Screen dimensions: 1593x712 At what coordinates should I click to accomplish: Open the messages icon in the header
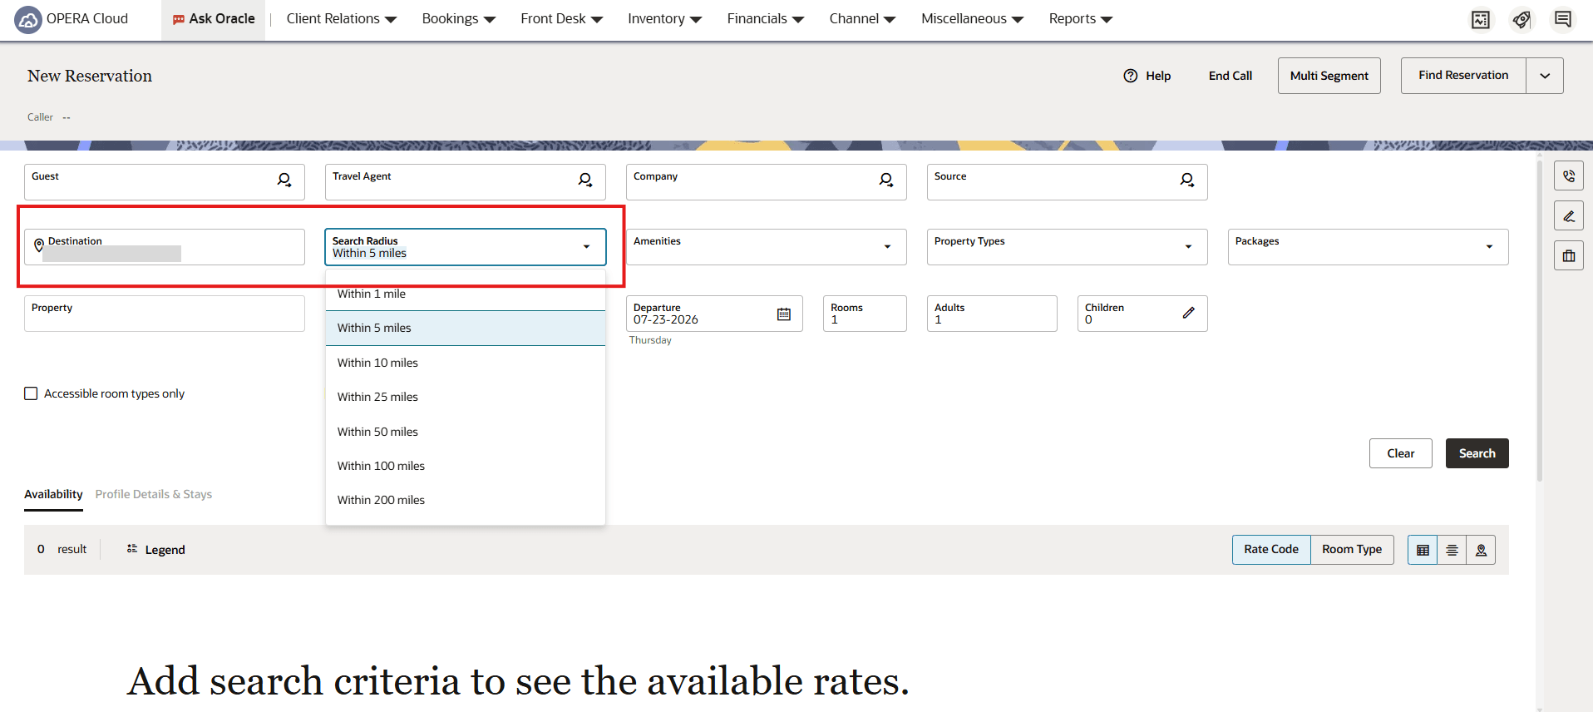tap(1563, 19)
